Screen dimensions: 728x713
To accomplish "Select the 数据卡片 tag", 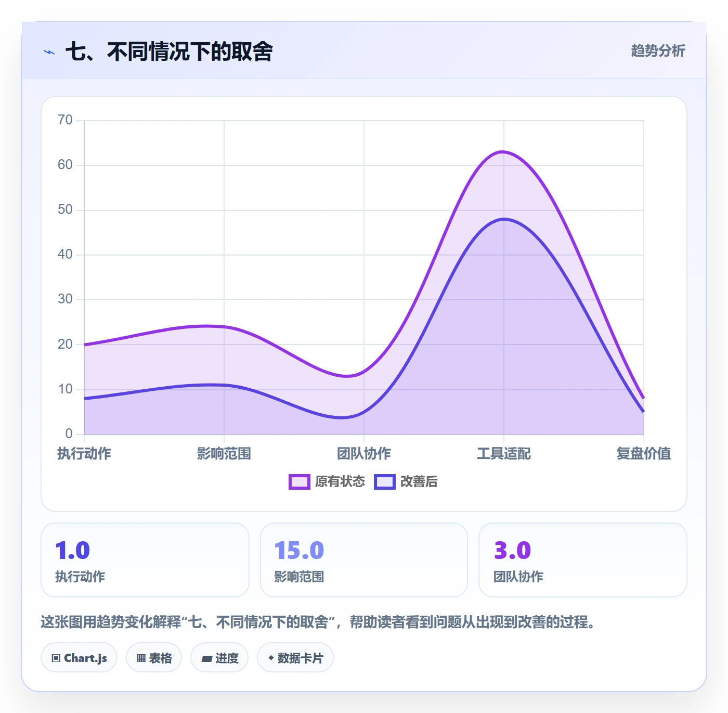I will [x=295, y=658].
